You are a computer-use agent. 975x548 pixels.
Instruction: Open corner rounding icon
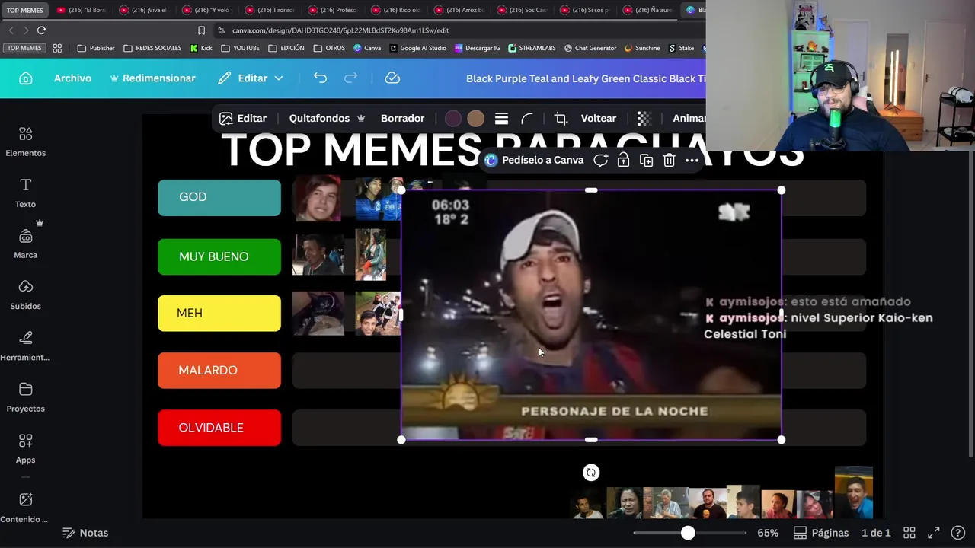(526, 118)
